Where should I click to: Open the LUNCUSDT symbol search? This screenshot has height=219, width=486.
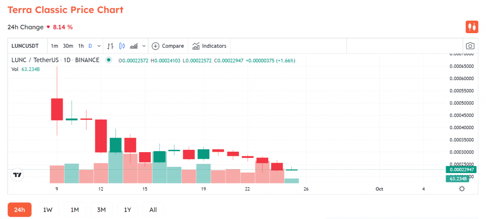coord(25,46)
